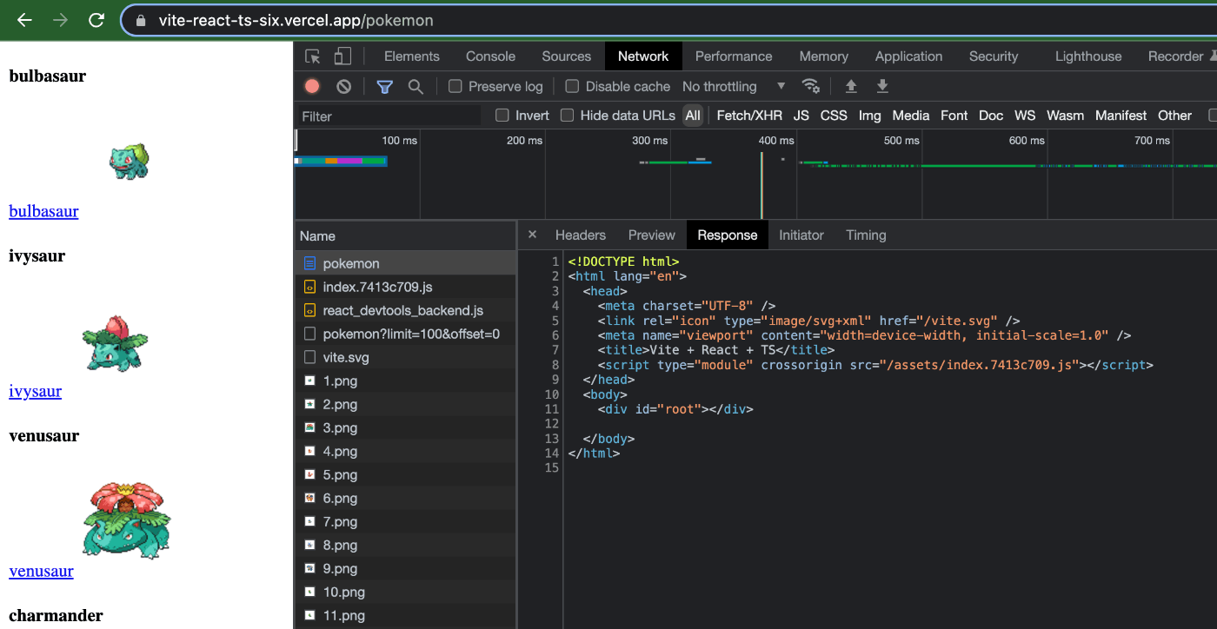Enable the Invert filter checkbox
The image size is (1217, 629).
[x=502, y=116]
